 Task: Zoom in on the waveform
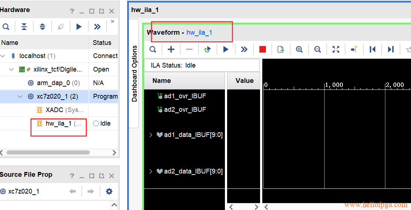point(299,49)
